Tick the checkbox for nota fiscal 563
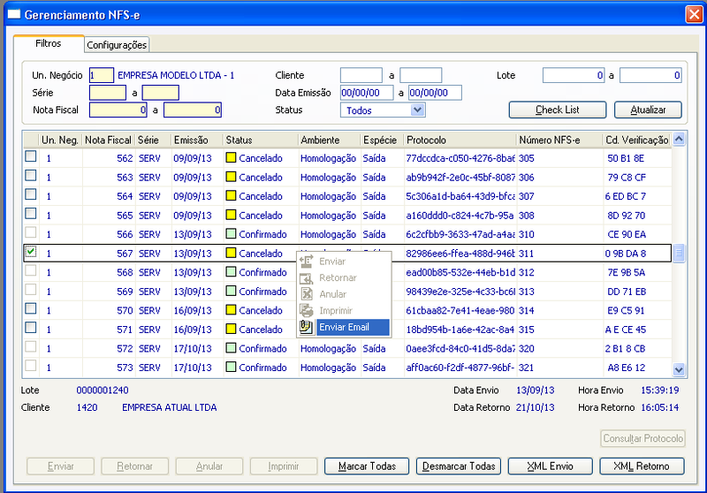Image resolution: width=707 pixels, height=493 pixels. 31,175
